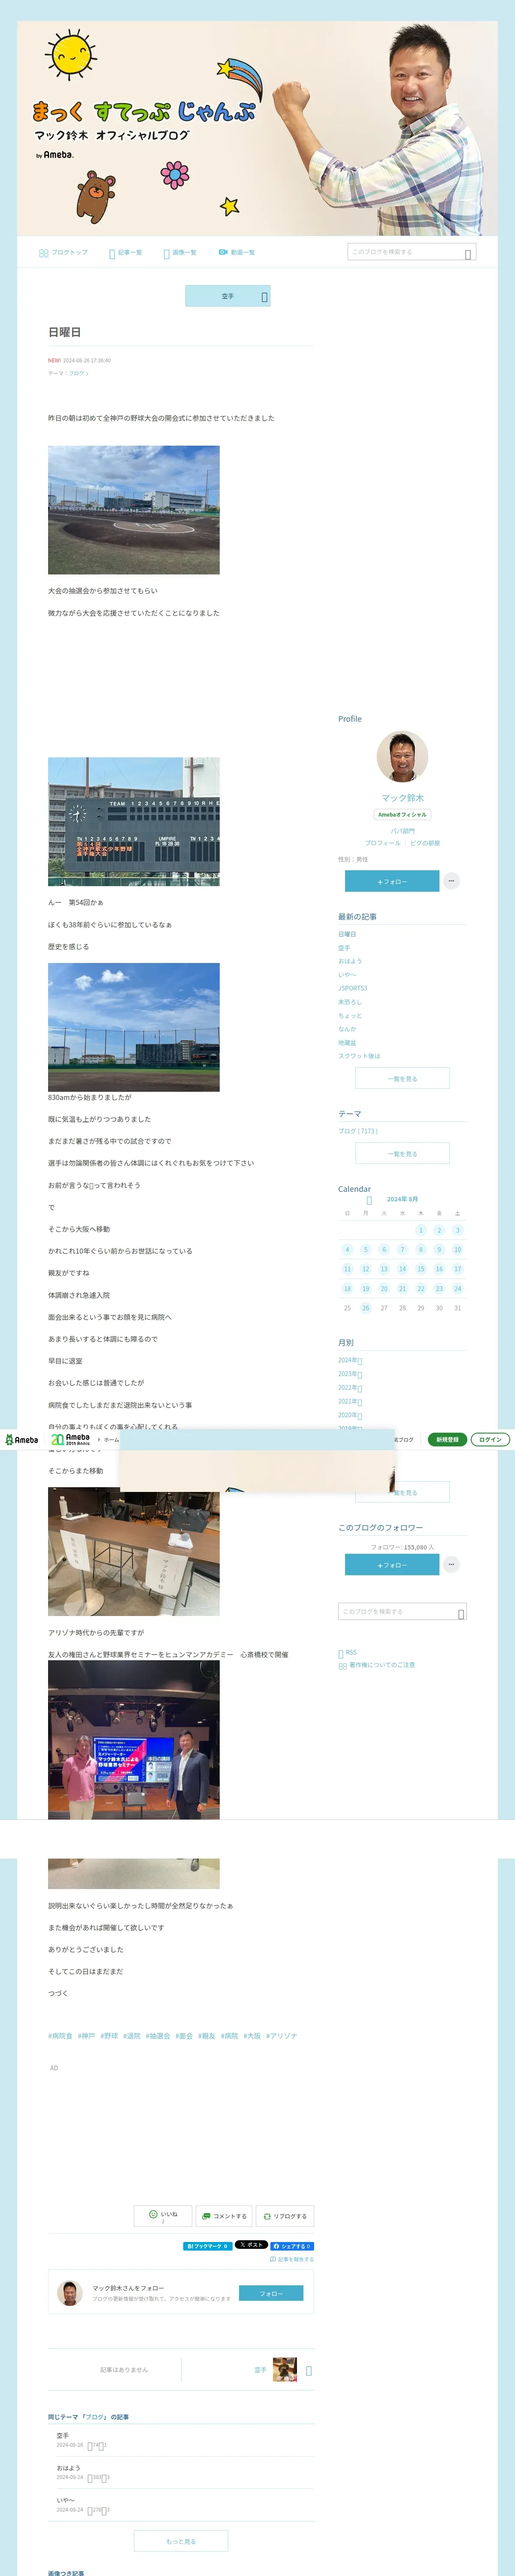Click the ログイン button
Screen dimensions: 515x2576
tap(490, 1440)
